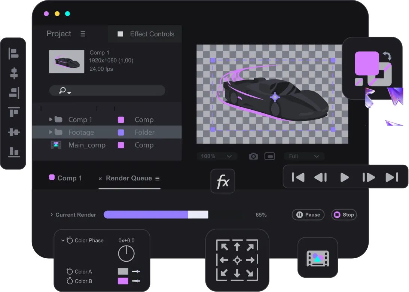Move anchor to top-right arrow
Viewport: 409px width, 292px height.
250,247
